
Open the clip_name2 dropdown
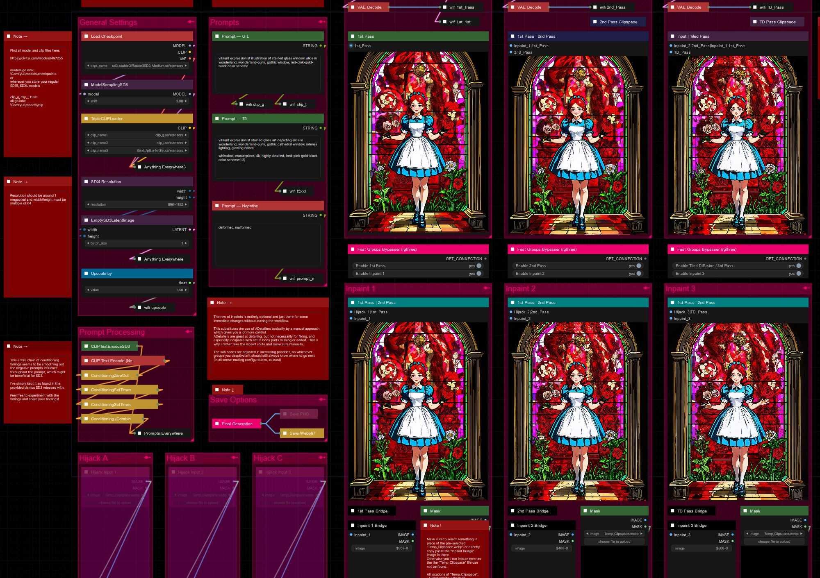tap(137, 143)
